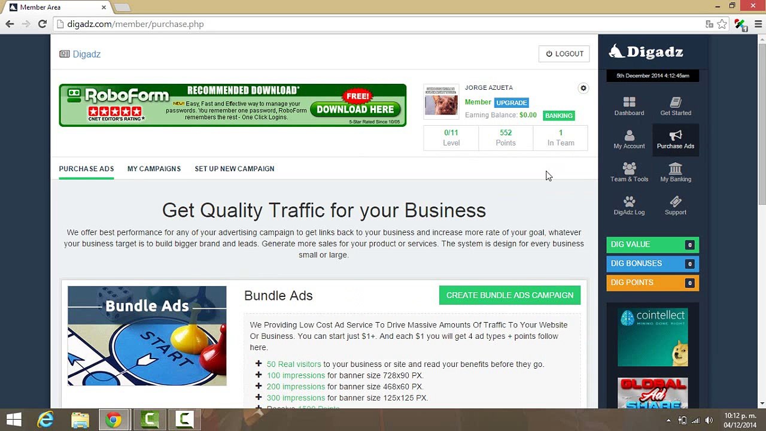The height and width of the screenshot is (431, 766).
Task: Switch to Chrome in the taskbar
Action: point(113,420)
